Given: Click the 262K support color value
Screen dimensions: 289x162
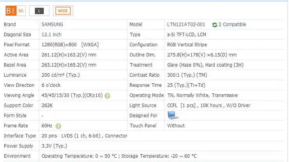Looking at the screenshot, I should coord(47,106).
